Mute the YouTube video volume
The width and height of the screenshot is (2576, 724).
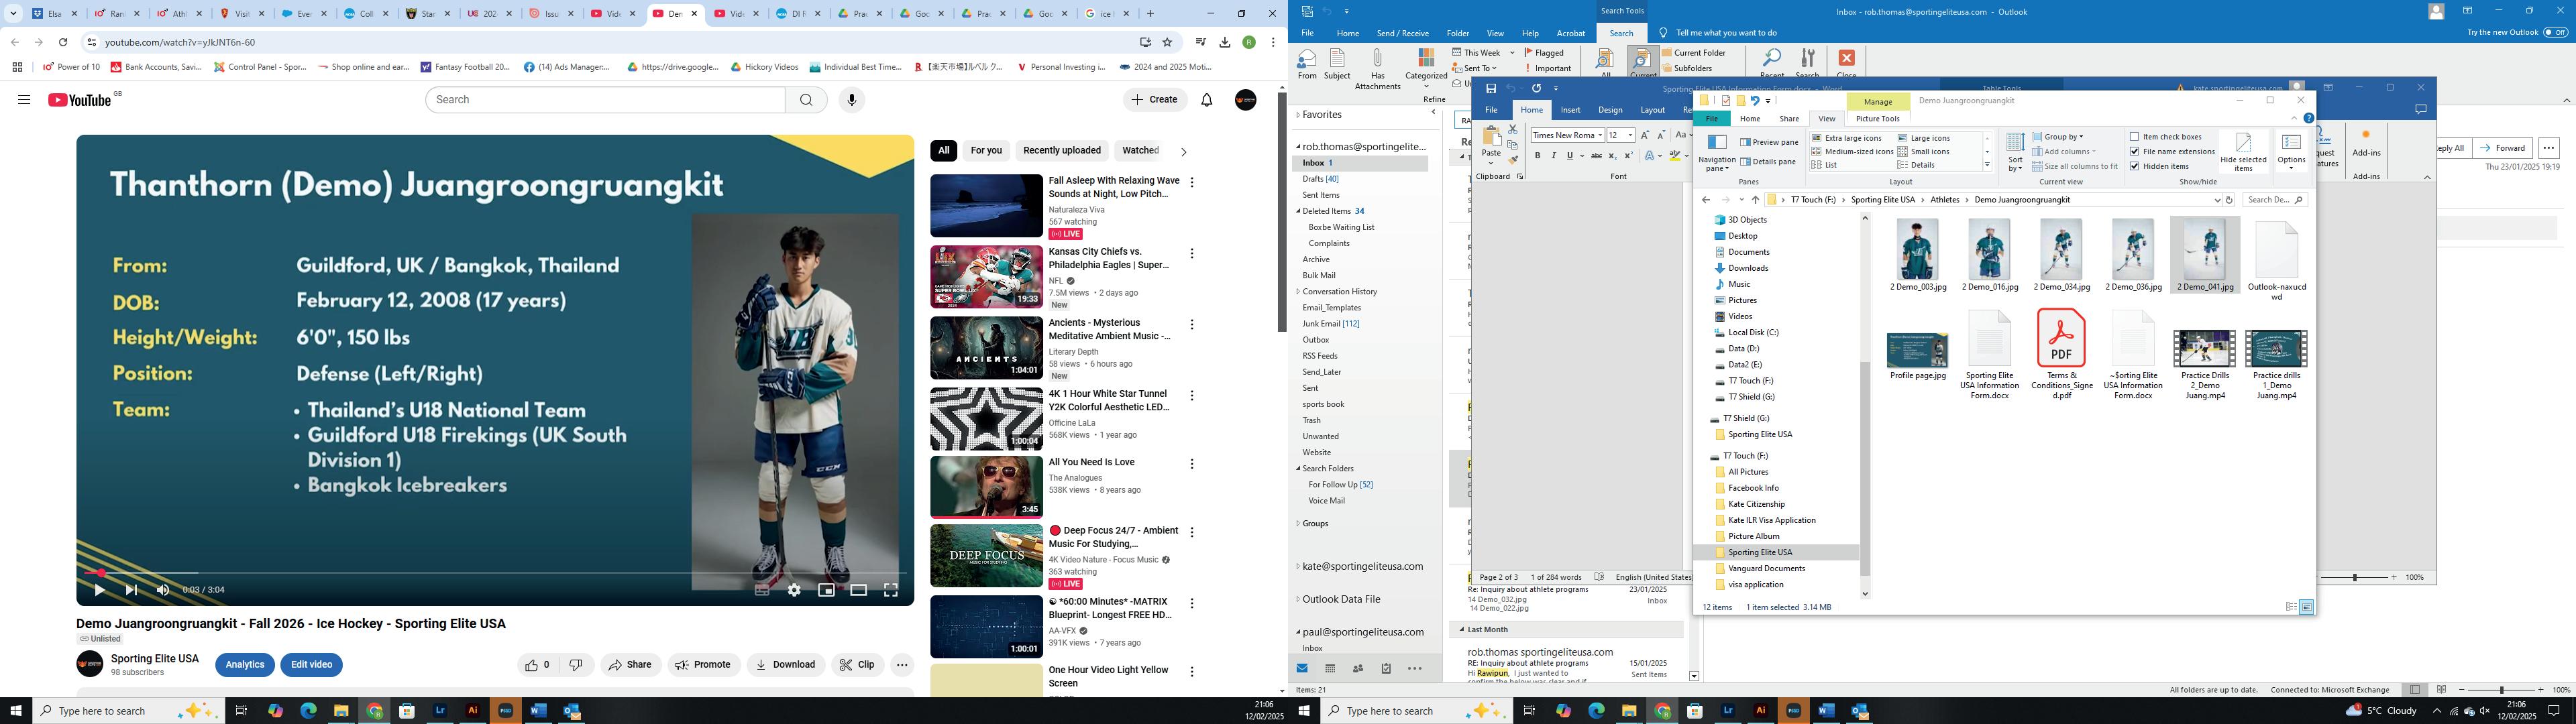pos(163,590)
